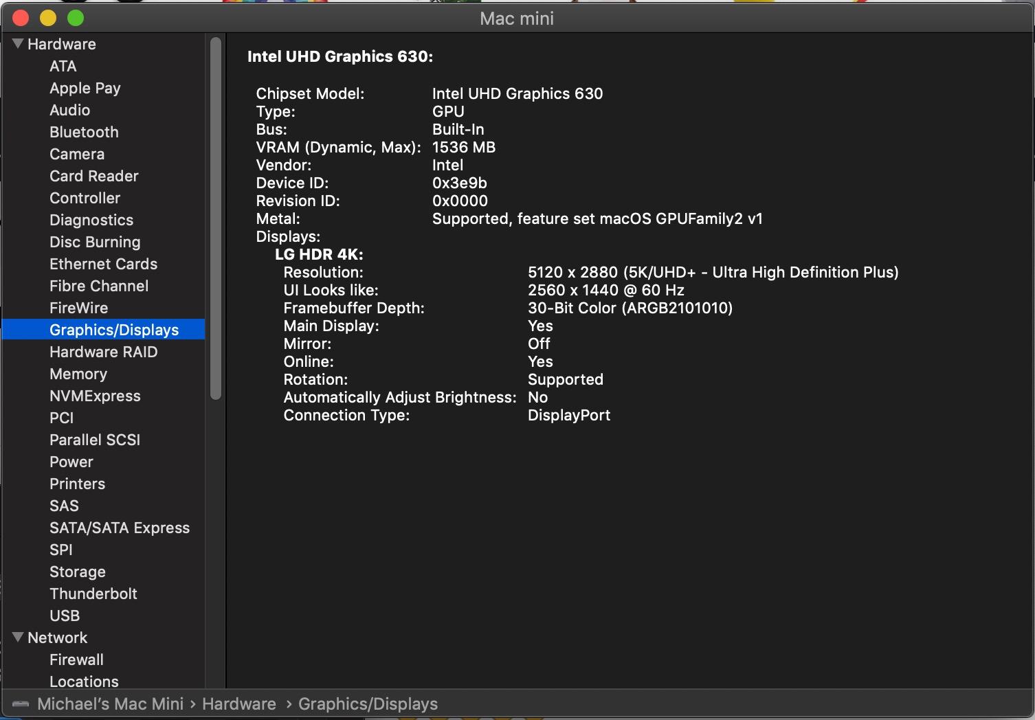Click the Metal supported feature set text
The height and width of the screenshot is (720, 1035).
coord(597,218)
